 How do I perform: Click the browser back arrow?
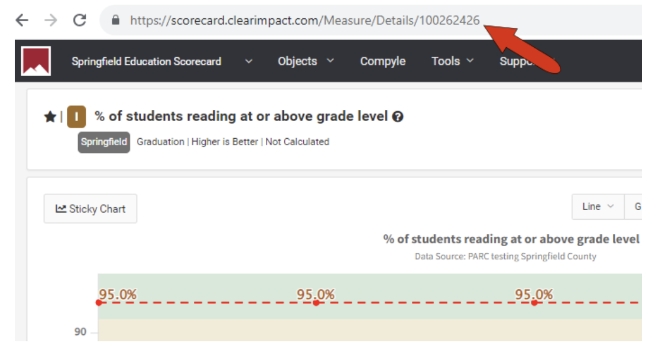click(x=22, y=20)
